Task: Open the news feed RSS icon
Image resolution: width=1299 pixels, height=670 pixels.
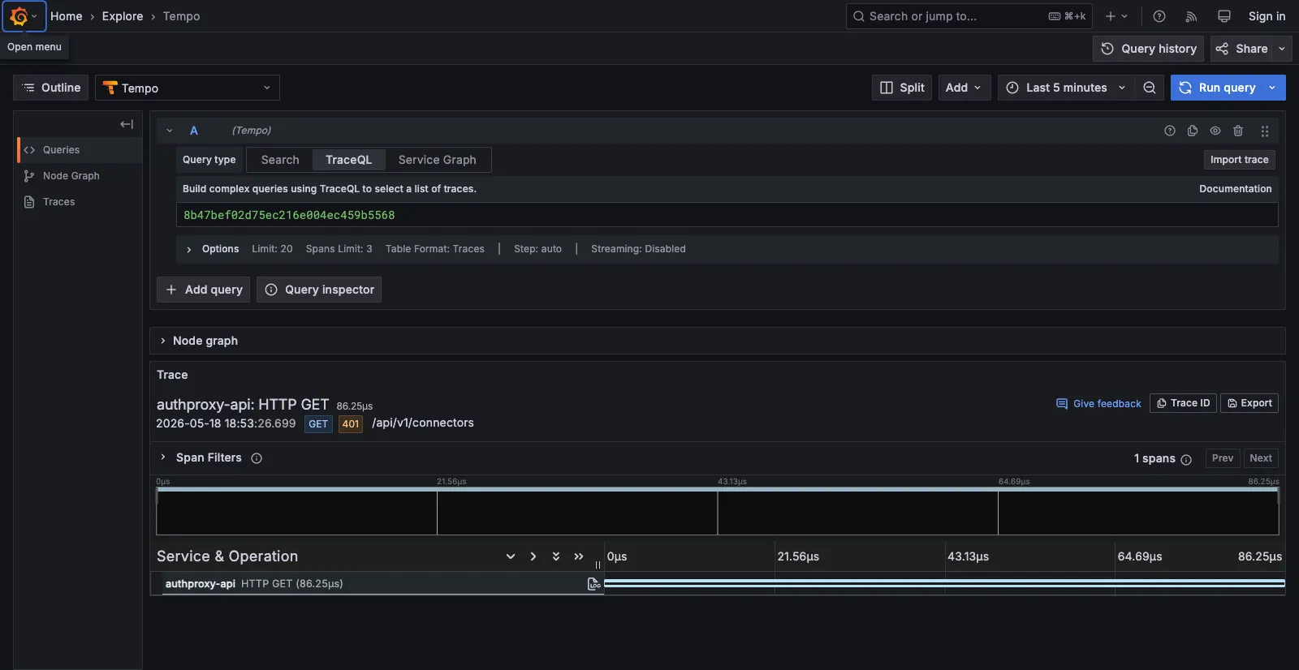Action: point(1191,16)
